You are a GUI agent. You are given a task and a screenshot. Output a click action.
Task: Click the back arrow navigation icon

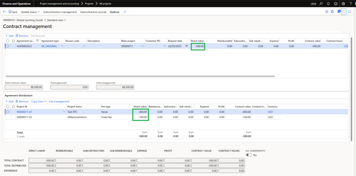4,12
